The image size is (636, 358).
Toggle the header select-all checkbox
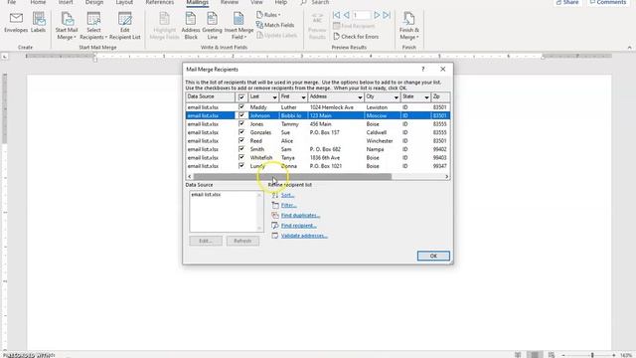[x=241, y=97]
